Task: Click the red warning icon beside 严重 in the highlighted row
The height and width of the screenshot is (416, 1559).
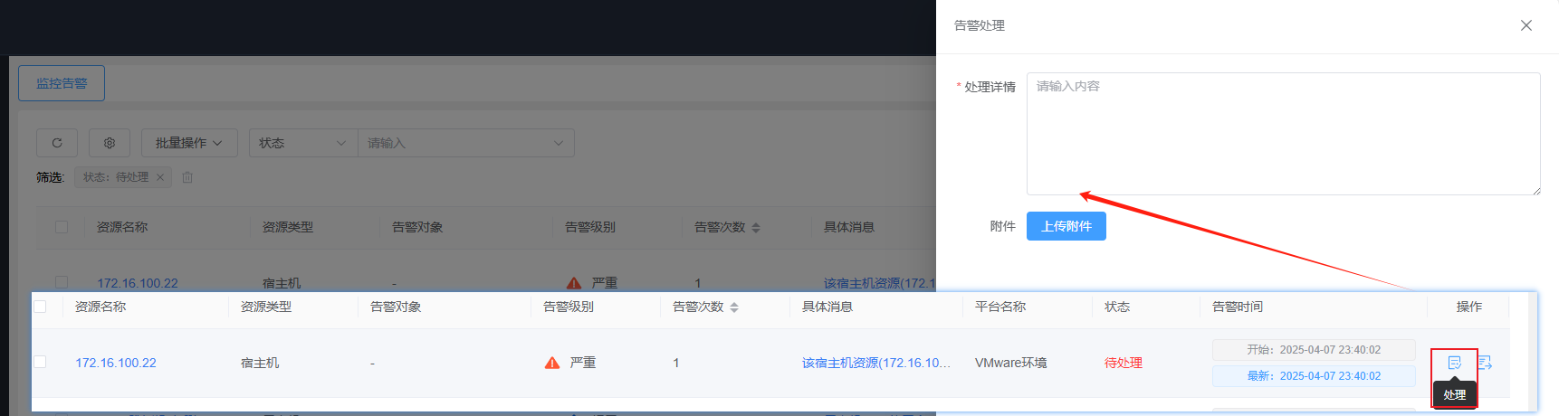Action: pos(552,363)
